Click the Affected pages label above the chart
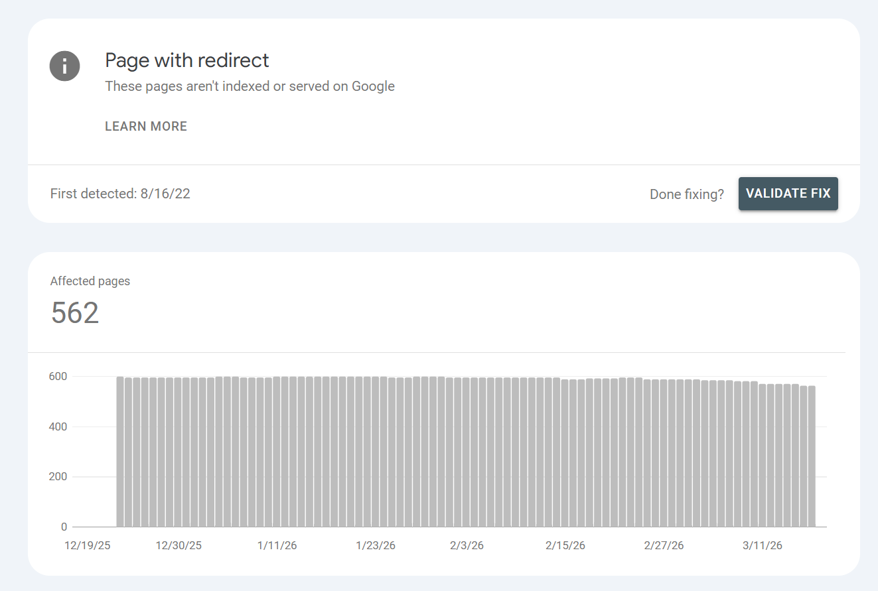878x591 pixels. click(90, 281)
